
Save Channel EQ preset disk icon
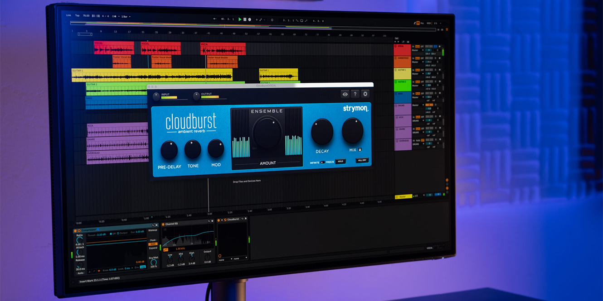point(212,221)
